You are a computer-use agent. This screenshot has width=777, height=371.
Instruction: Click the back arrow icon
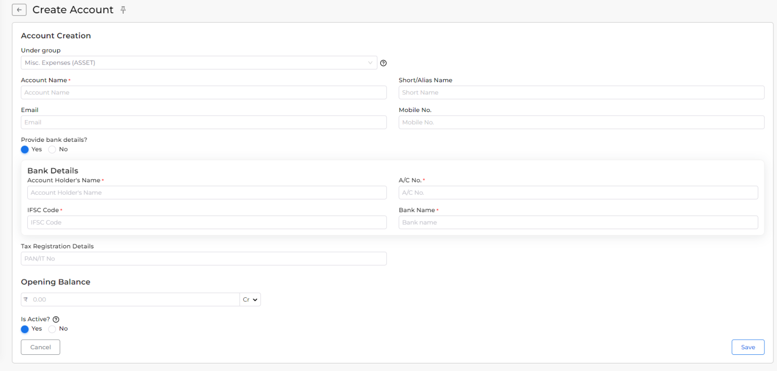pos(19,10)
